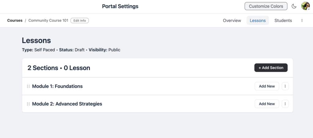313x138 pixels.
Task: Open three-dot menu for Module 1: Foundations
Action: 285,86
